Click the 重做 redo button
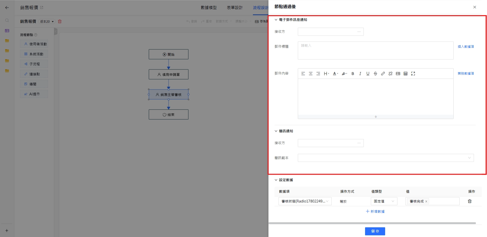 coord(206,21)
